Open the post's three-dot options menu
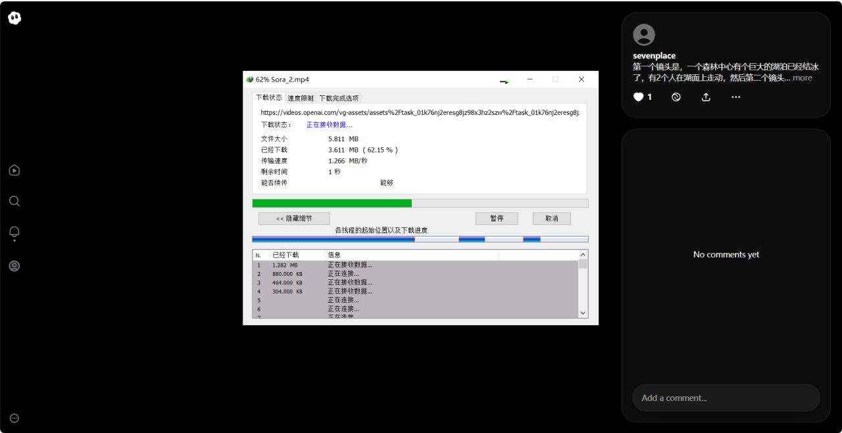This screenshot has width=842, height=433. tap(736, 97)
